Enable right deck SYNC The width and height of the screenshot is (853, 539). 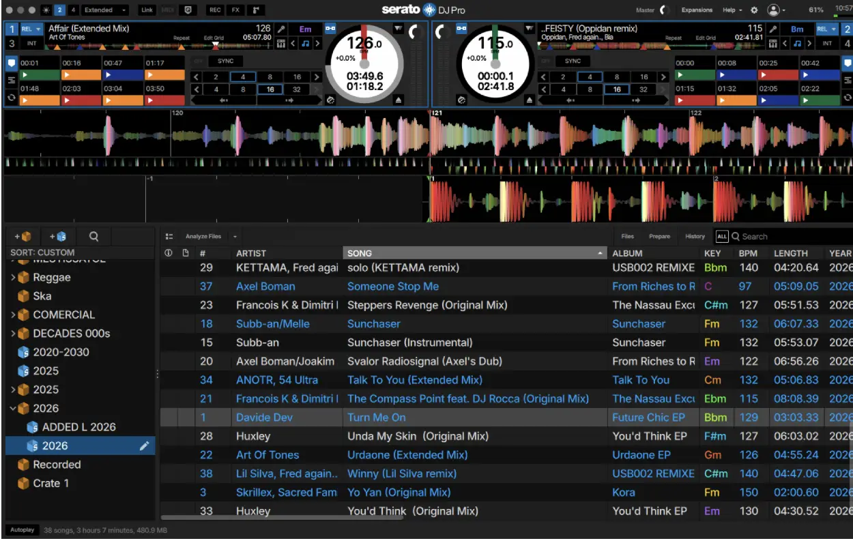click(573, 61)
